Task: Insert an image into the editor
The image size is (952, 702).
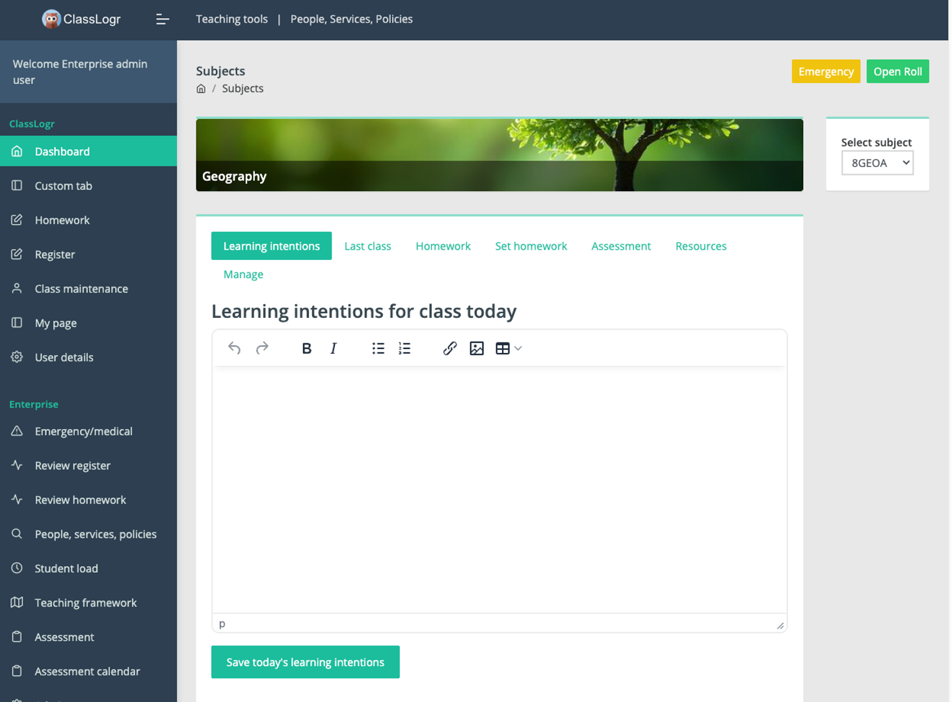Action: tap(477, 348)
